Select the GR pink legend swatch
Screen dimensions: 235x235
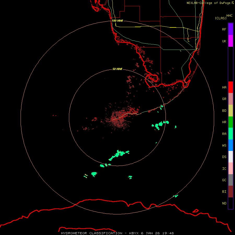click(231, 99)
